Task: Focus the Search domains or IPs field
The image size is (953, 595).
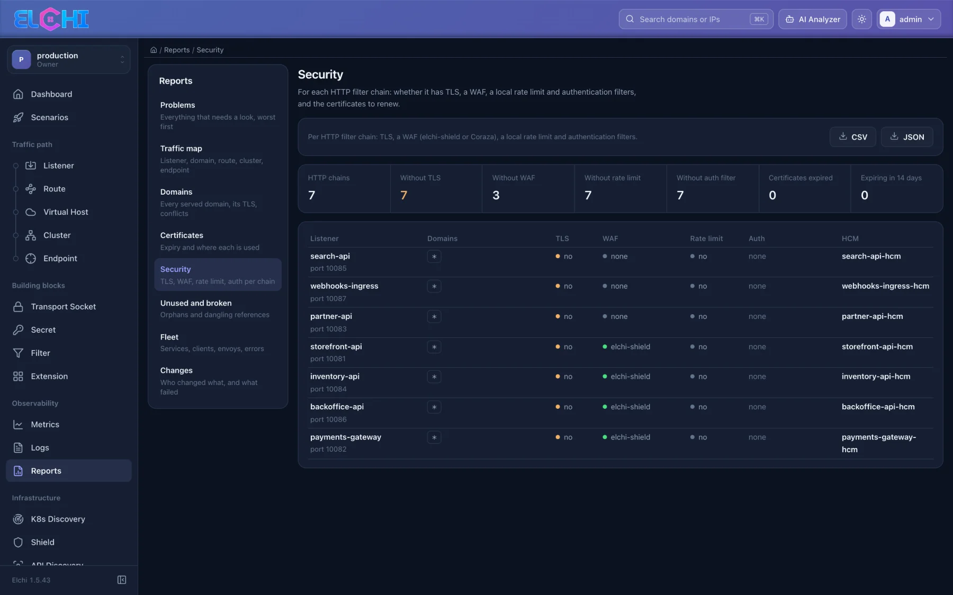Action: click(696, 19)
